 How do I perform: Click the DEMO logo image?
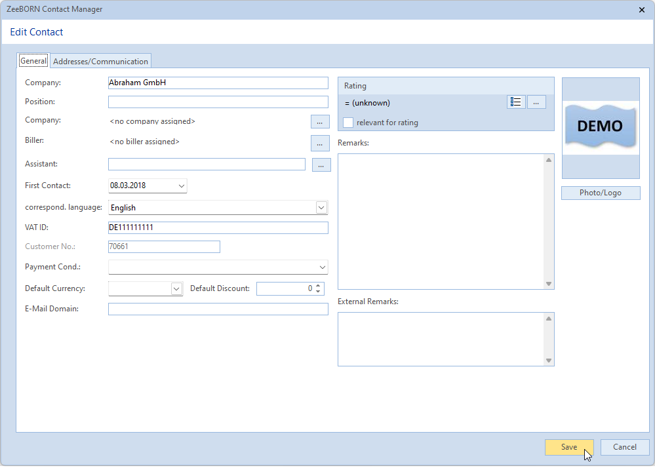pos(601,126)
